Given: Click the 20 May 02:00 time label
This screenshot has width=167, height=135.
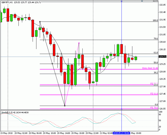Looking at the screenshot, I should point(21,133).
